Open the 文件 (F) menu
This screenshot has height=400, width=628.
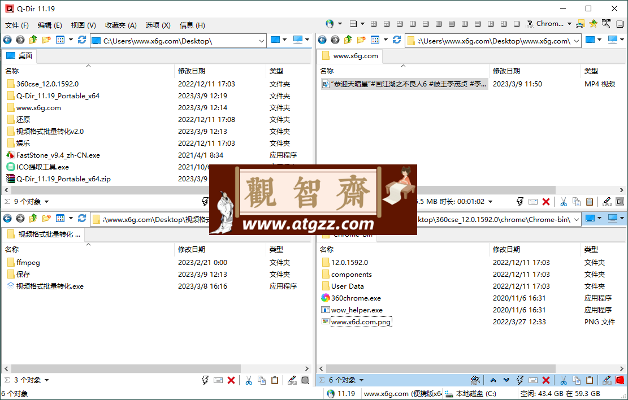tap(17, 25)
